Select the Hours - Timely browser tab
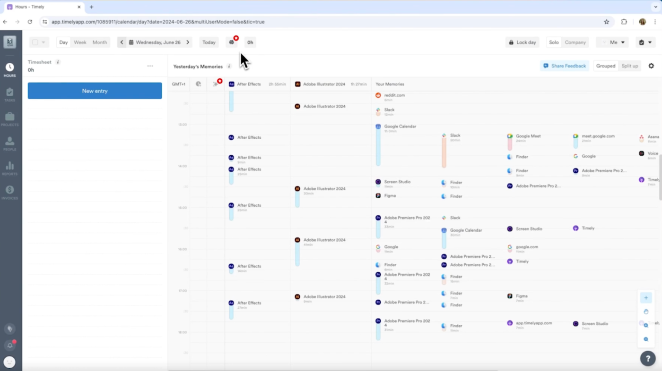 (44, 7)
